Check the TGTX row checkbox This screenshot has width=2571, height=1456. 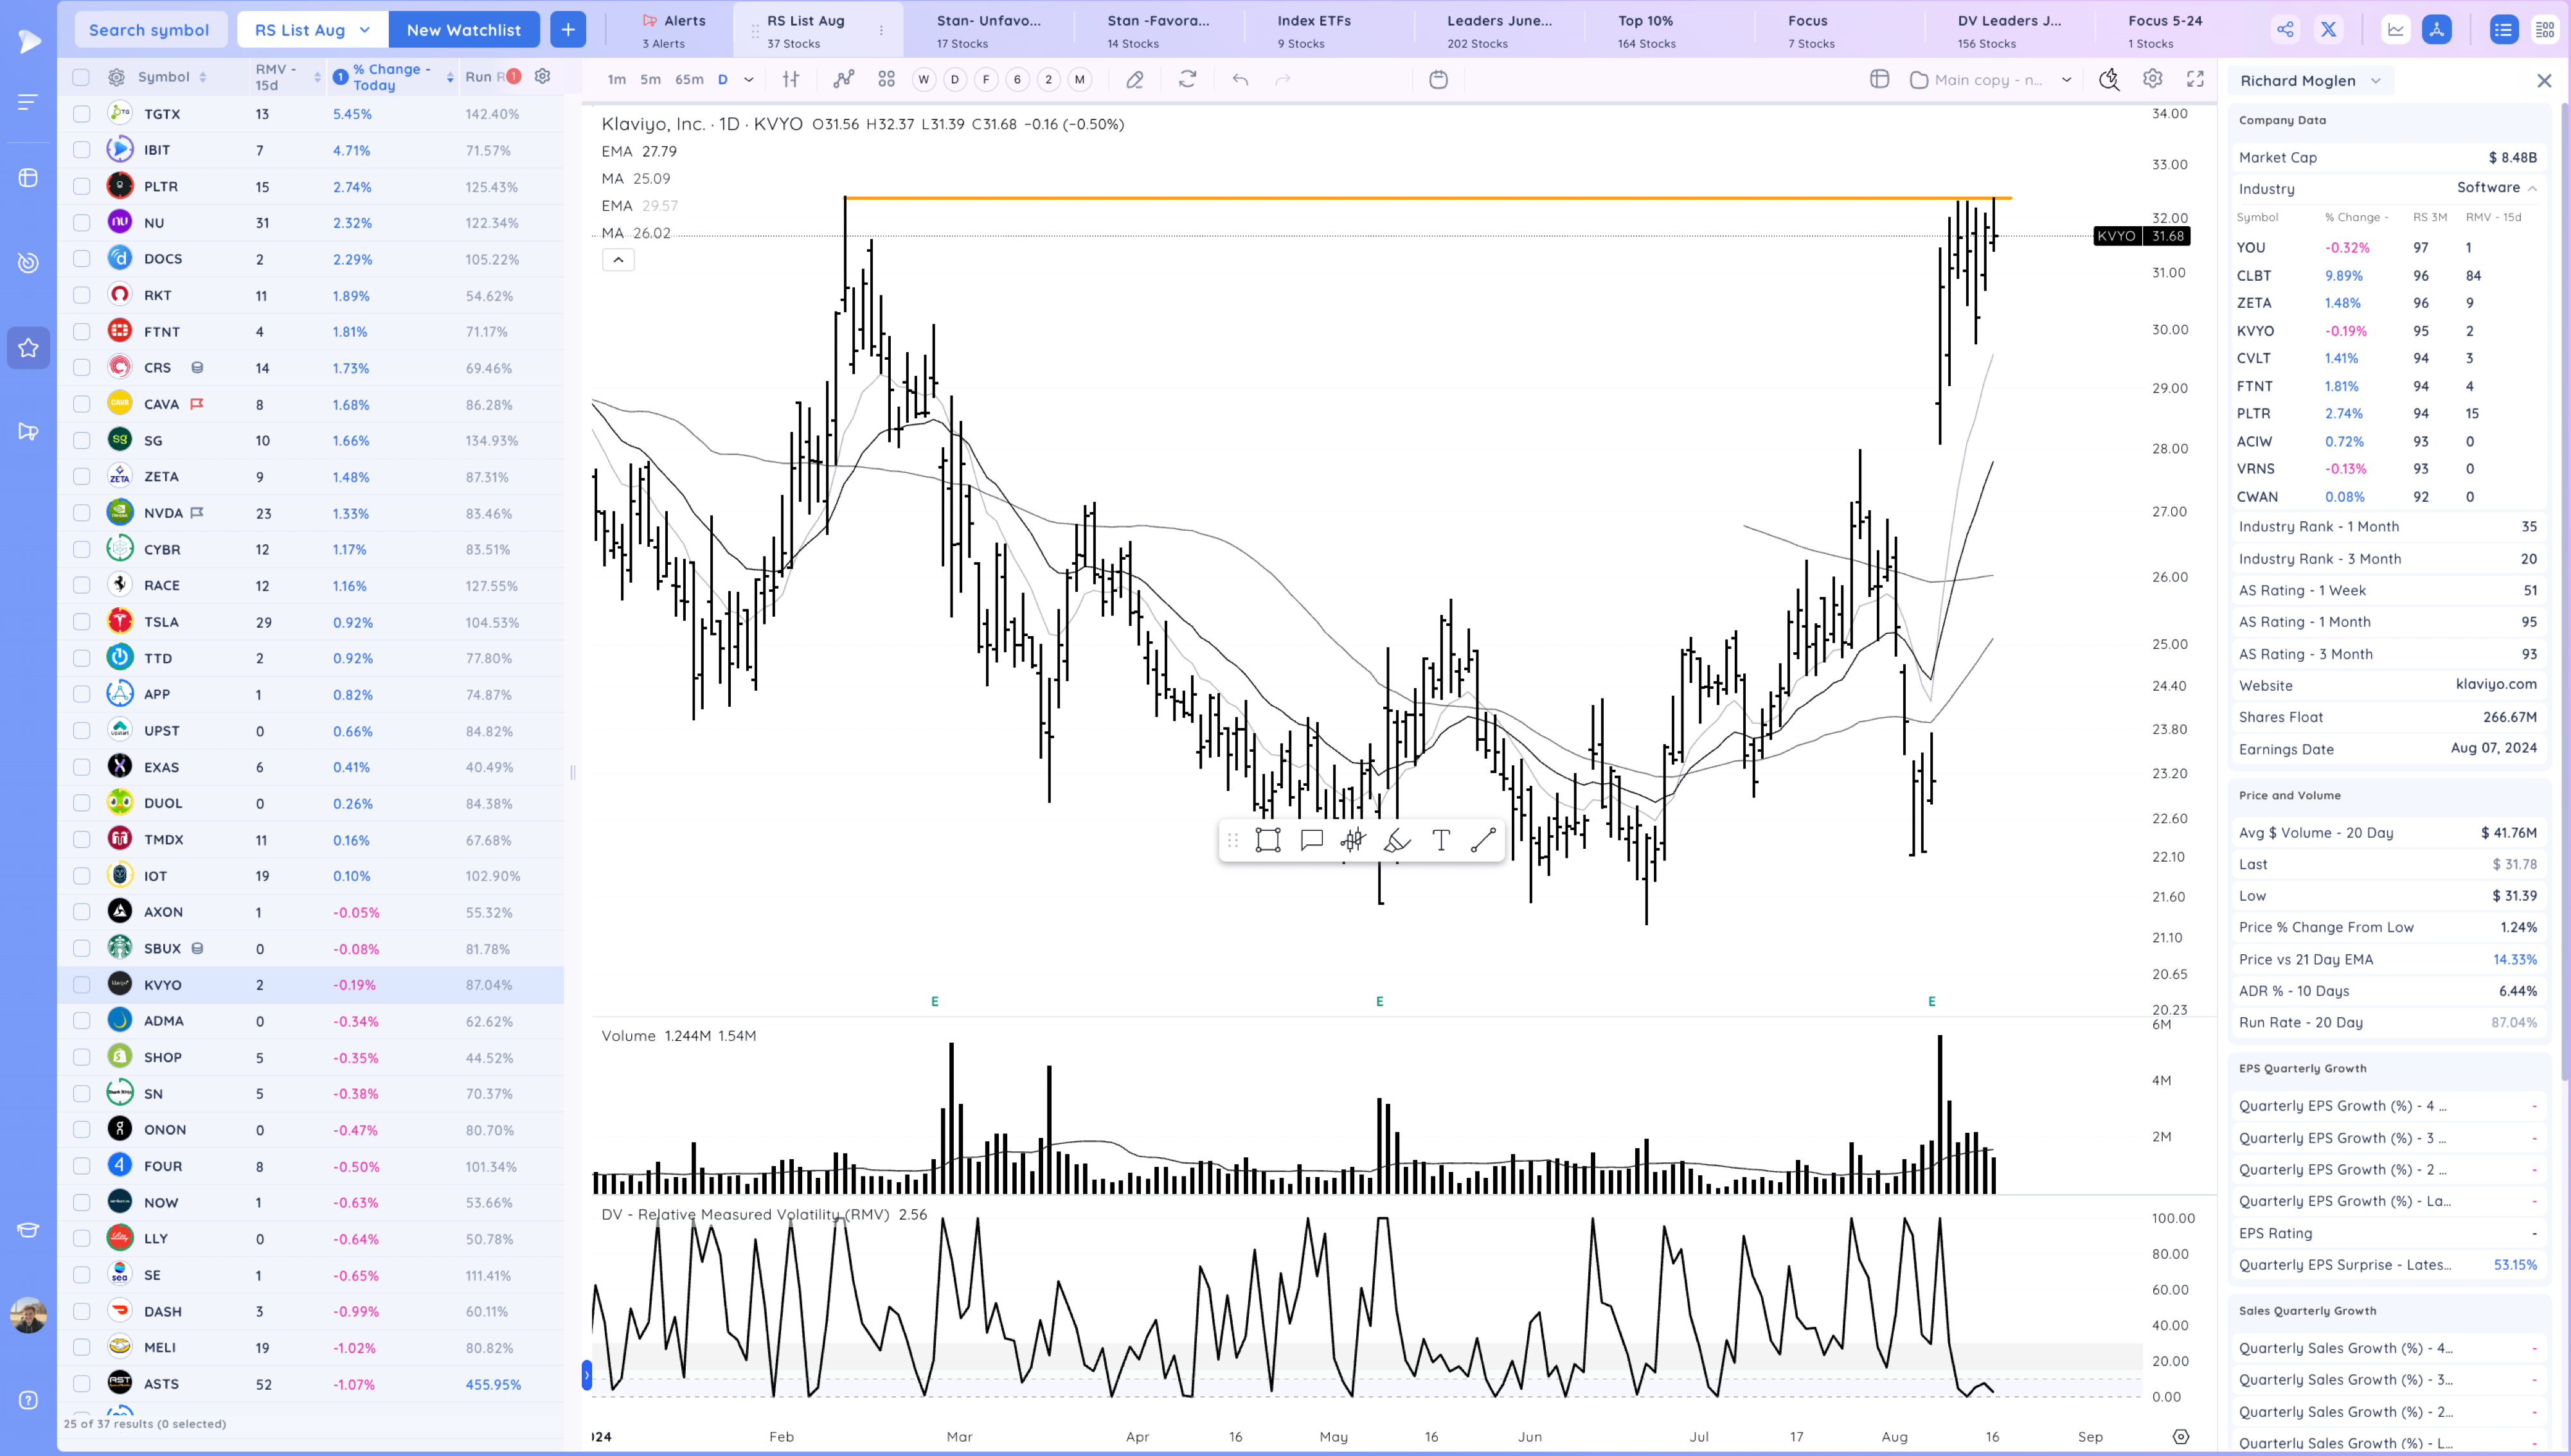[82, 114]
